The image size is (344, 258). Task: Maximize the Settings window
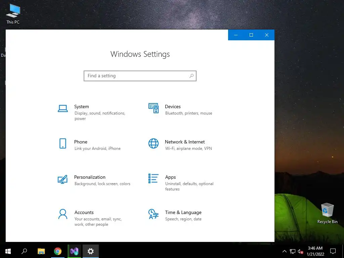pos(251,35)
